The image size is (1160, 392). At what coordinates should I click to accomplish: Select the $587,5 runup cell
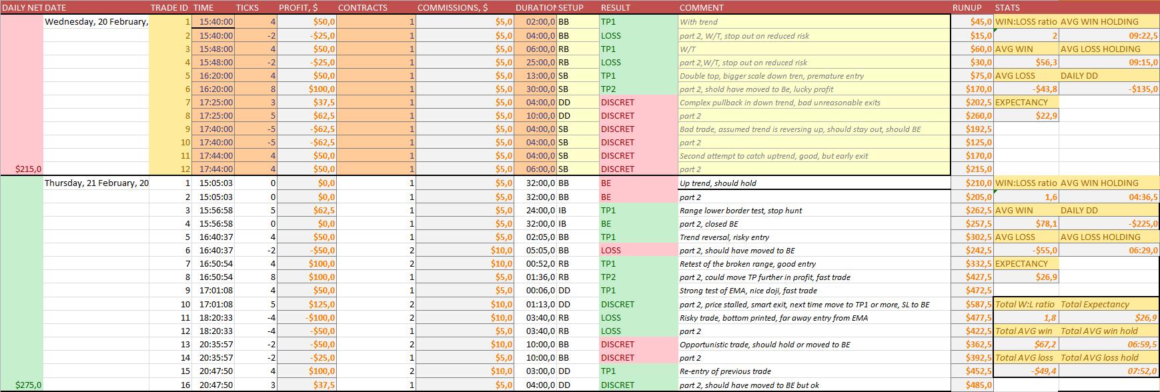(x=973, y=304)
